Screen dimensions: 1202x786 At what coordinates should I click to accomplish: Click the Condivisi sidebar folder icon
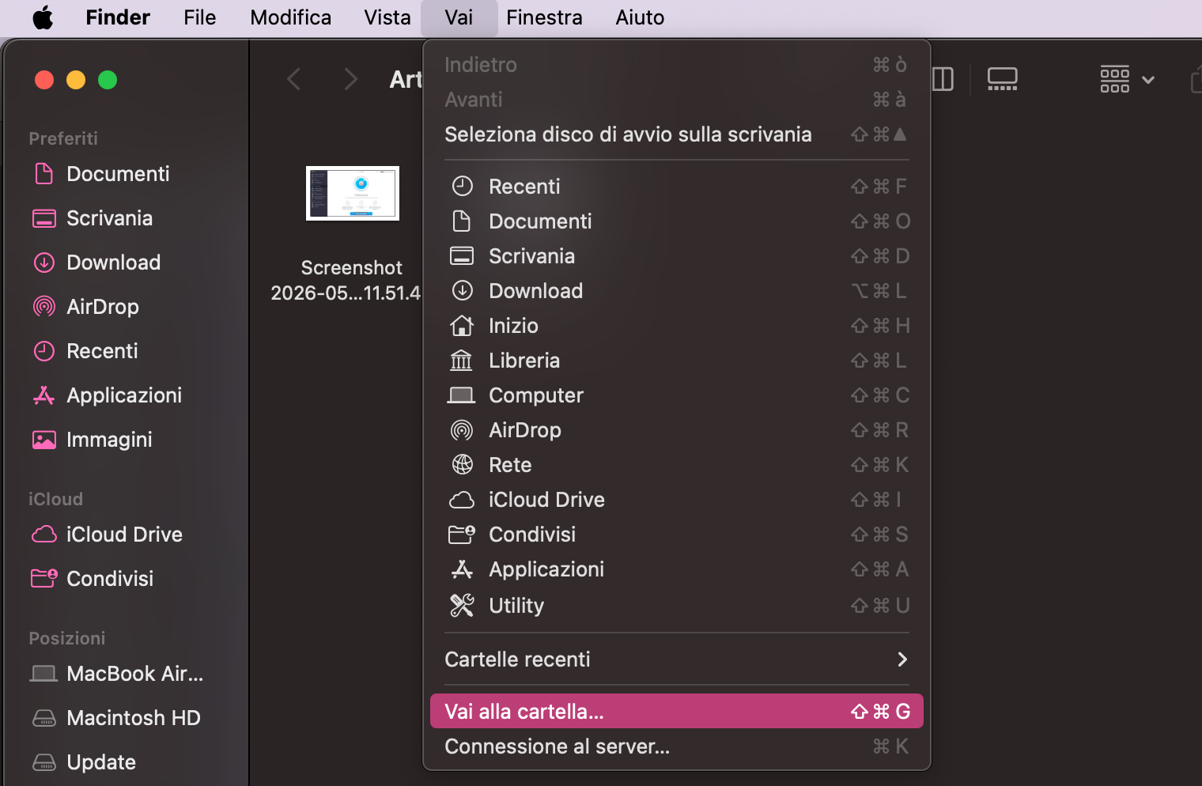pyautogui.click(x=44, y=579)
